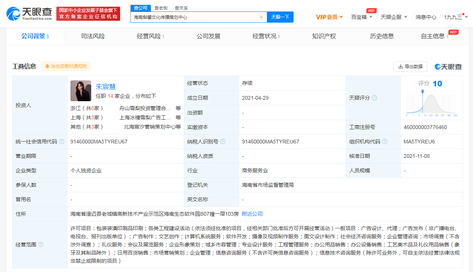Select the 查关系 search tab
Image resolution: width=473 pixels, height=272 pixels.
(181, 8)
